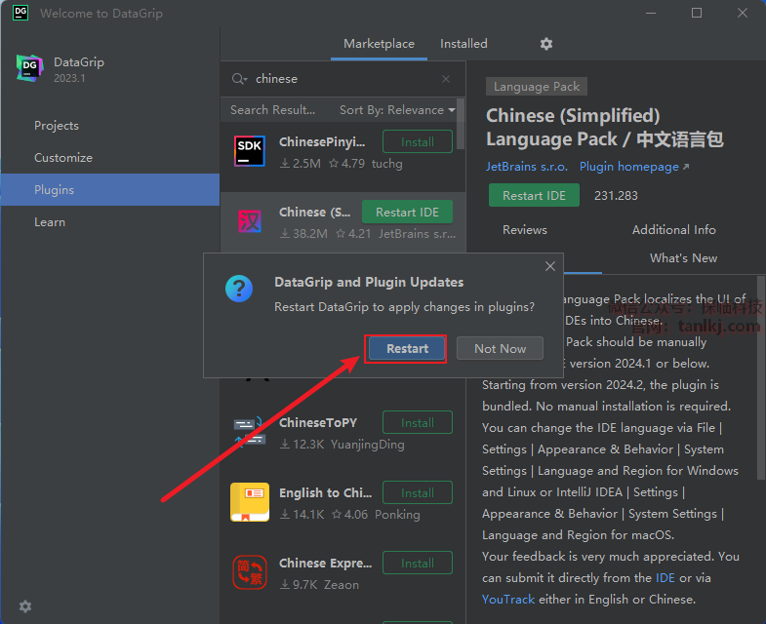Click the bottom-left options gear icon
This screenshot has height=624, width=766.
[25, 605]
